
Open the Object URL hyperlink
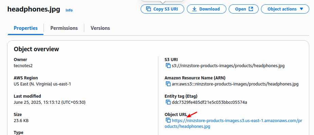click(233, 123)
